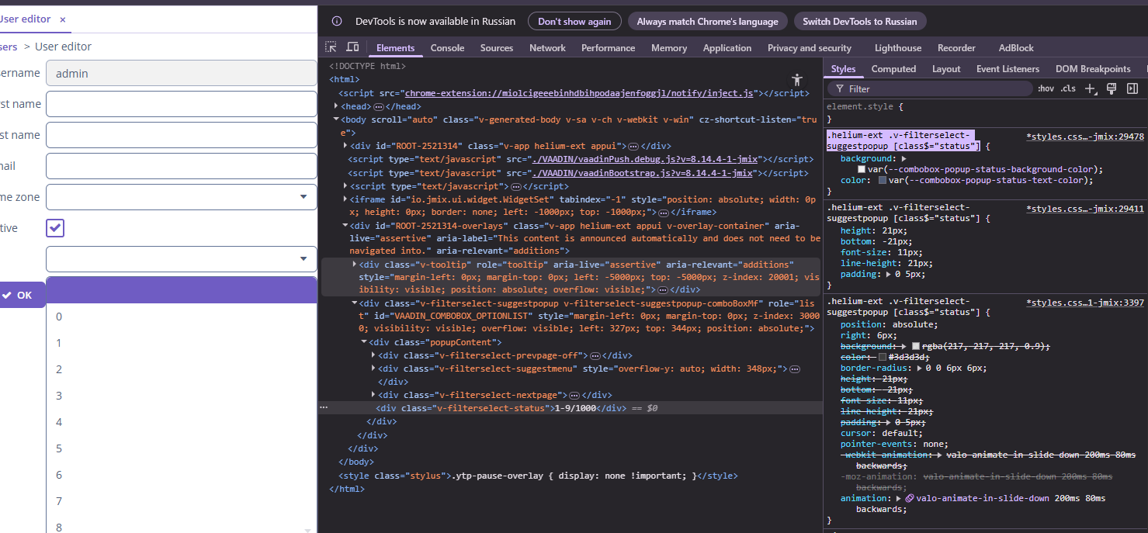This screenshot has height=533, width=1148.
Task: Open the Application tab
Action: [727, 48]
